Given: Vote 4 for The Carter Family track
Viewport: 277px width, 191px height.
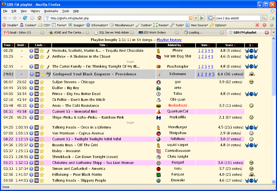Looking at the screenshot, I should [209, 67].
